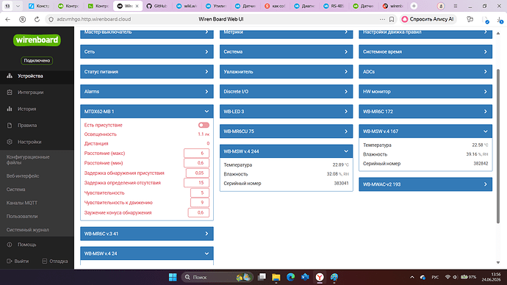The image size is (507, 285).
Task: Click the Правила document icon
Action: click(x=10, y=126)
